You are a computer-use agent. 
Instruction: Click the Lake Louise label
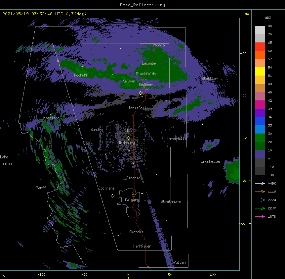pyautogui.click(x=6, y=160)
